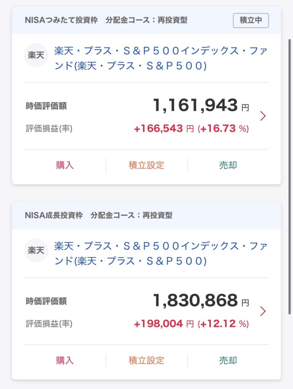
Task: Select the 1,830,868 yen valuation amount
Action: tap(195, 300)
